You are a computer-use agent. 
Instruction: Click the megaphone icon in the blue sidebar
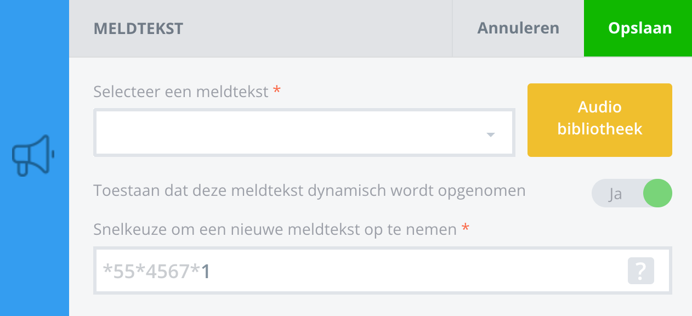[33, 155]
